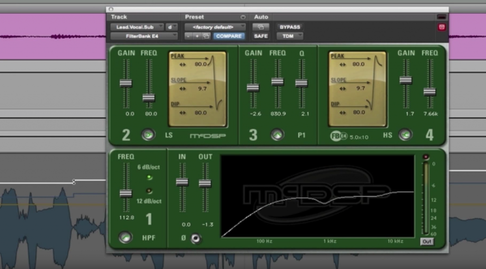Click HPF frequency value 112.8
Image resolution: width=486 pixels, height=269 pixels.
tap(126, 218)
